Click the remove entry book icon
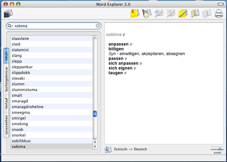The image size is (227, 162). point(171,13)
